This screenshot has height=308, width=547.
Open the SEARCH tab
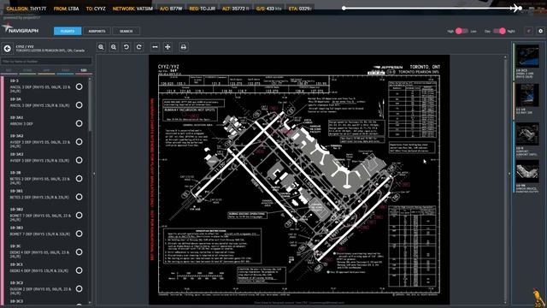[126, 31]
